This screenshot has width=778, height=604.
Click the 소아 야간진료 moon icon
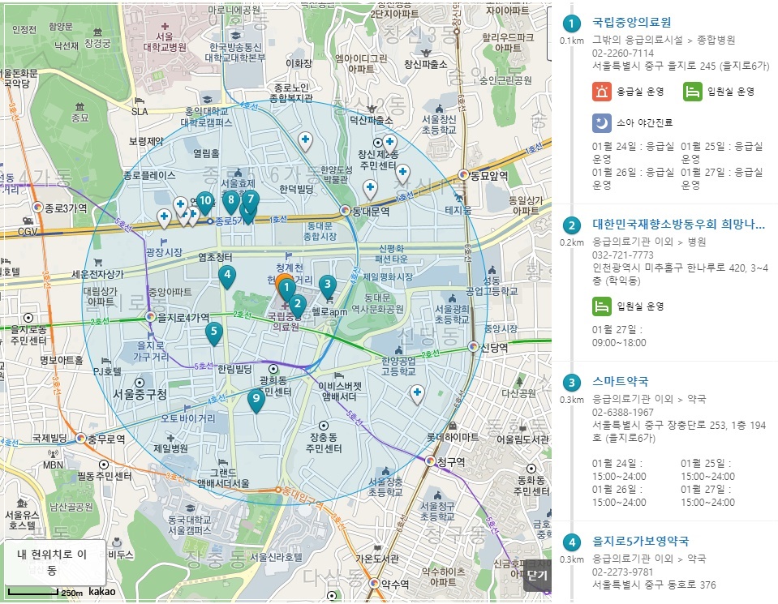tap(601, 123)
